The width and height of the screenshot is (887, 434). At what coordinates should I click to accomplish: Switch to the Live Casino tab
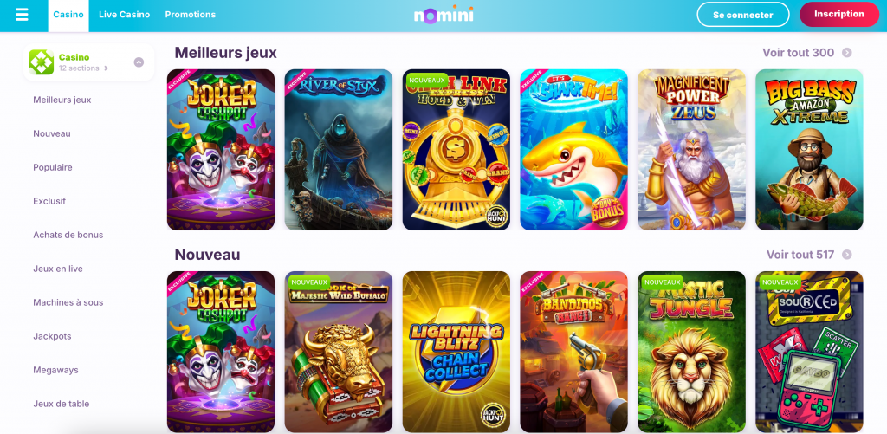coord(125,15)
